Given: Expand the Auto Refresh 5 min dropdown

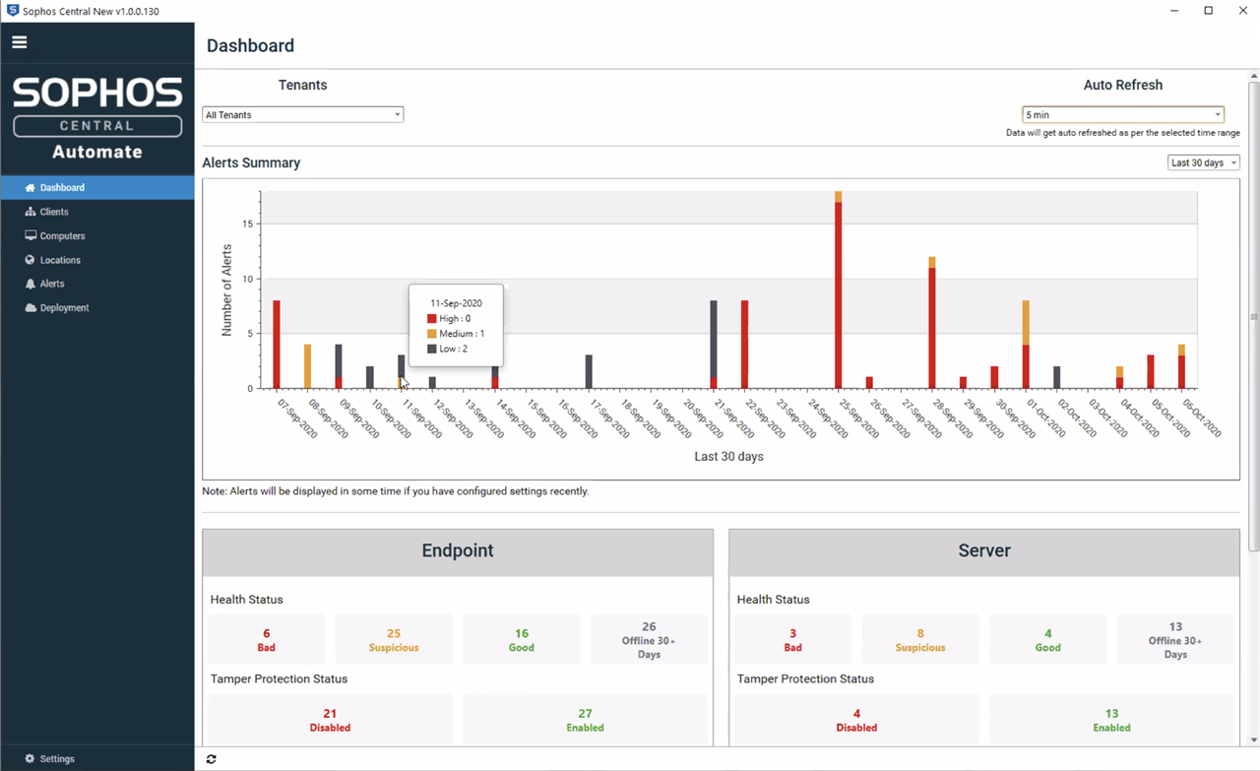Looking at the screenshot, I should [1122, 115].
